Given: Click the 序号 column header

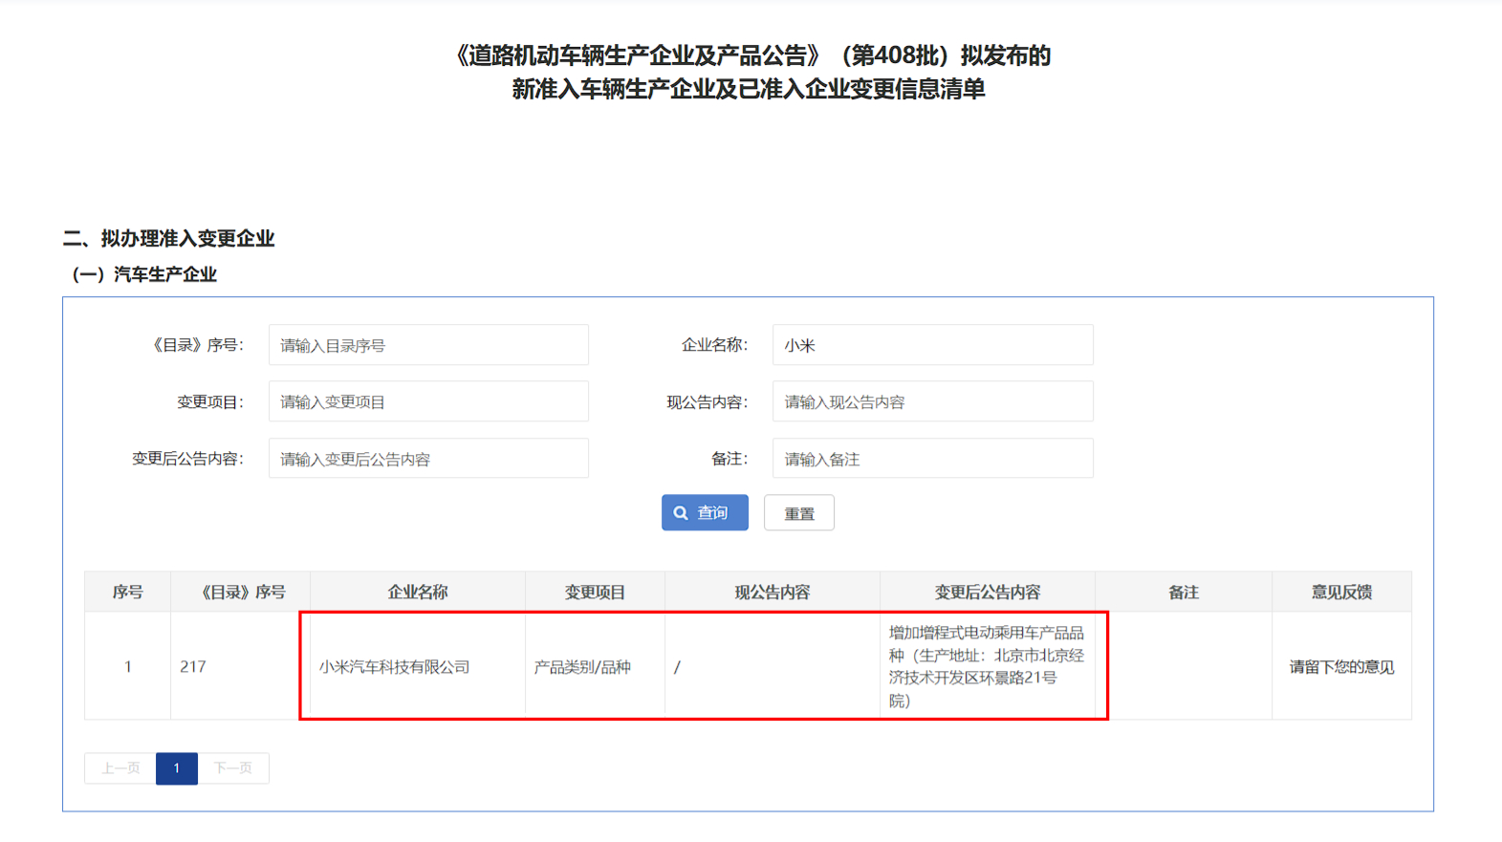Looking at the screenshot, I should 127,592.
